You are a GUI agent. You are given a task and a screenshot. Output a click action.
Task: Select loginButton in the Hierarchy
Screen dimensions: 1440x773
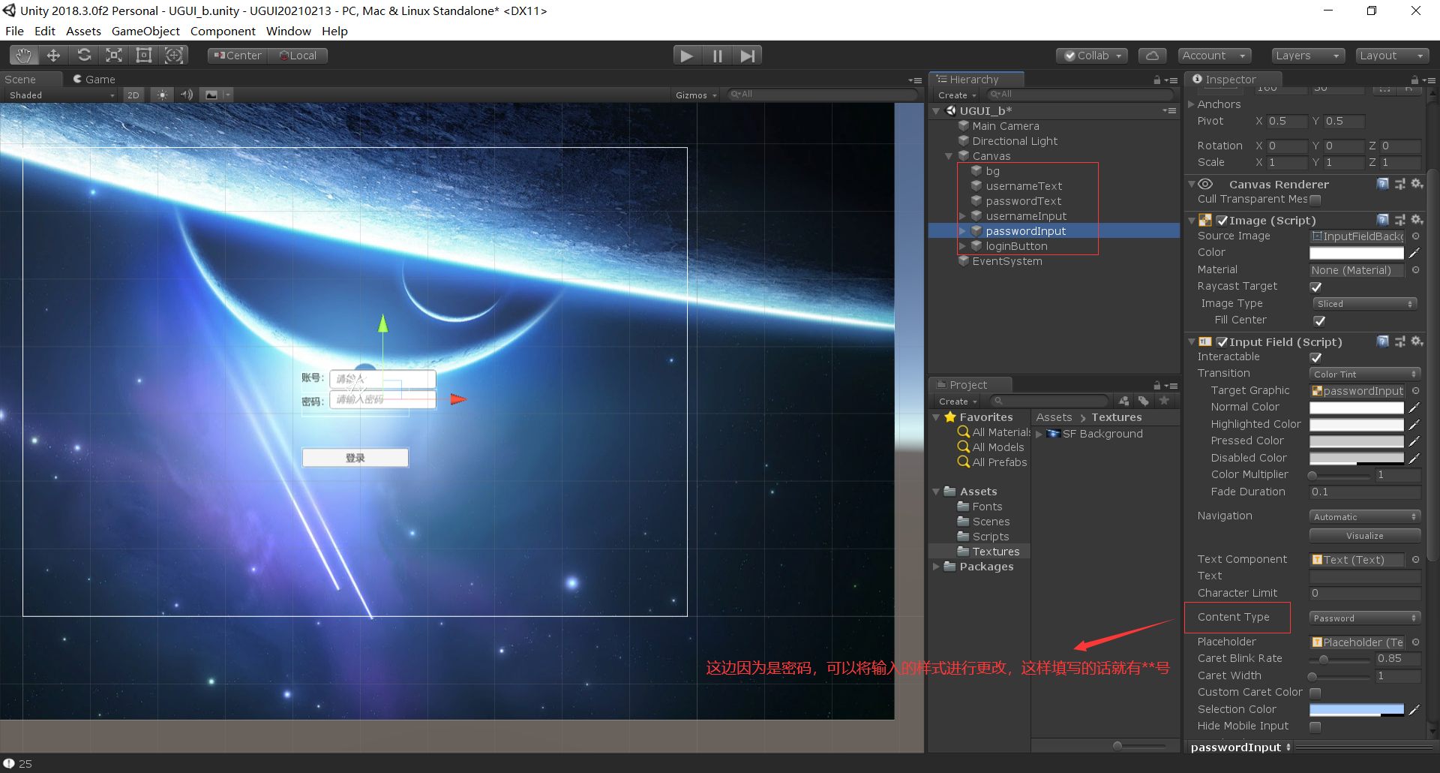1017,246
